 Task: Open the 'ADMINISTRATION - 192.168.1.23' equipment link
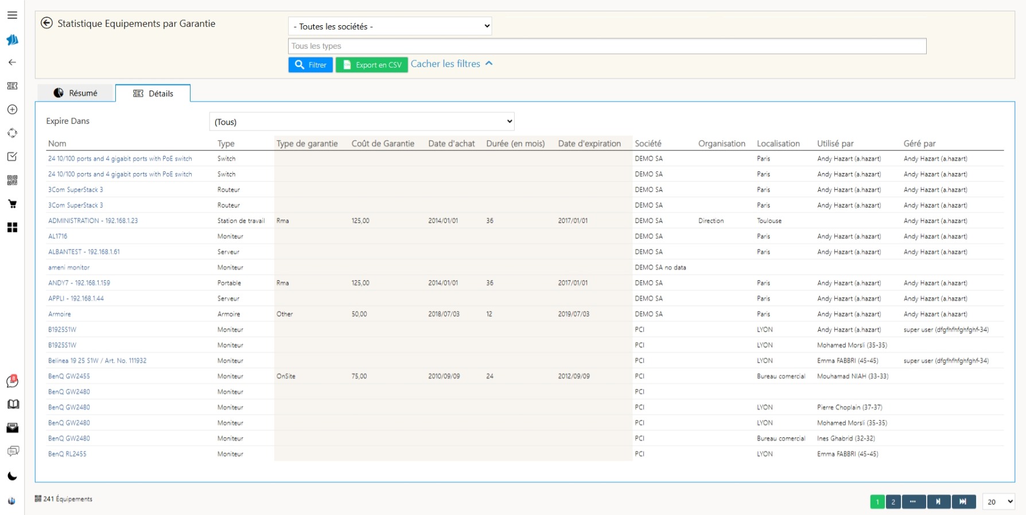coord(93,221)
